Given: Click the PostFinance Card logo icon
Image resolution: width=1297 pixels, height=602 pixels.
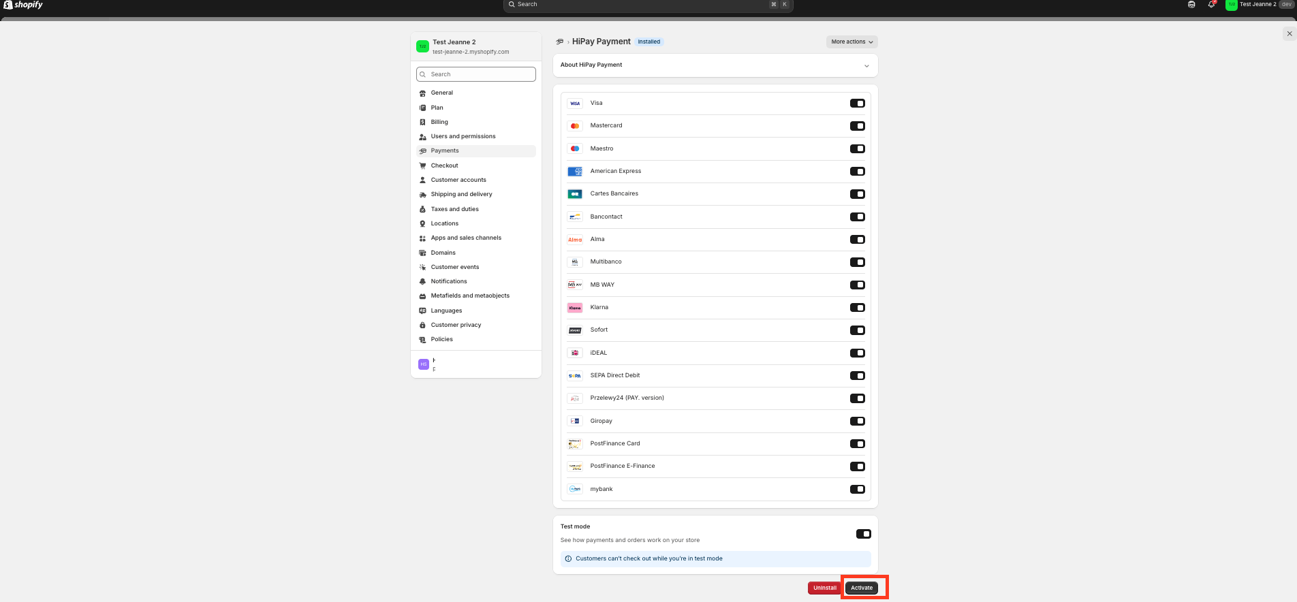Looking at the screenshot, I should point(575,444).
